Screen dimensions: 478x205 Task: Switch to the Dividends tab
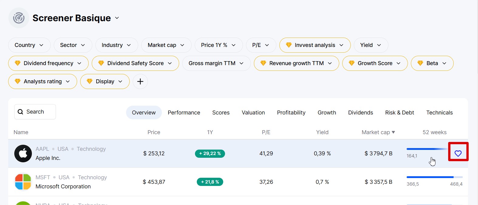click(361, 113)
